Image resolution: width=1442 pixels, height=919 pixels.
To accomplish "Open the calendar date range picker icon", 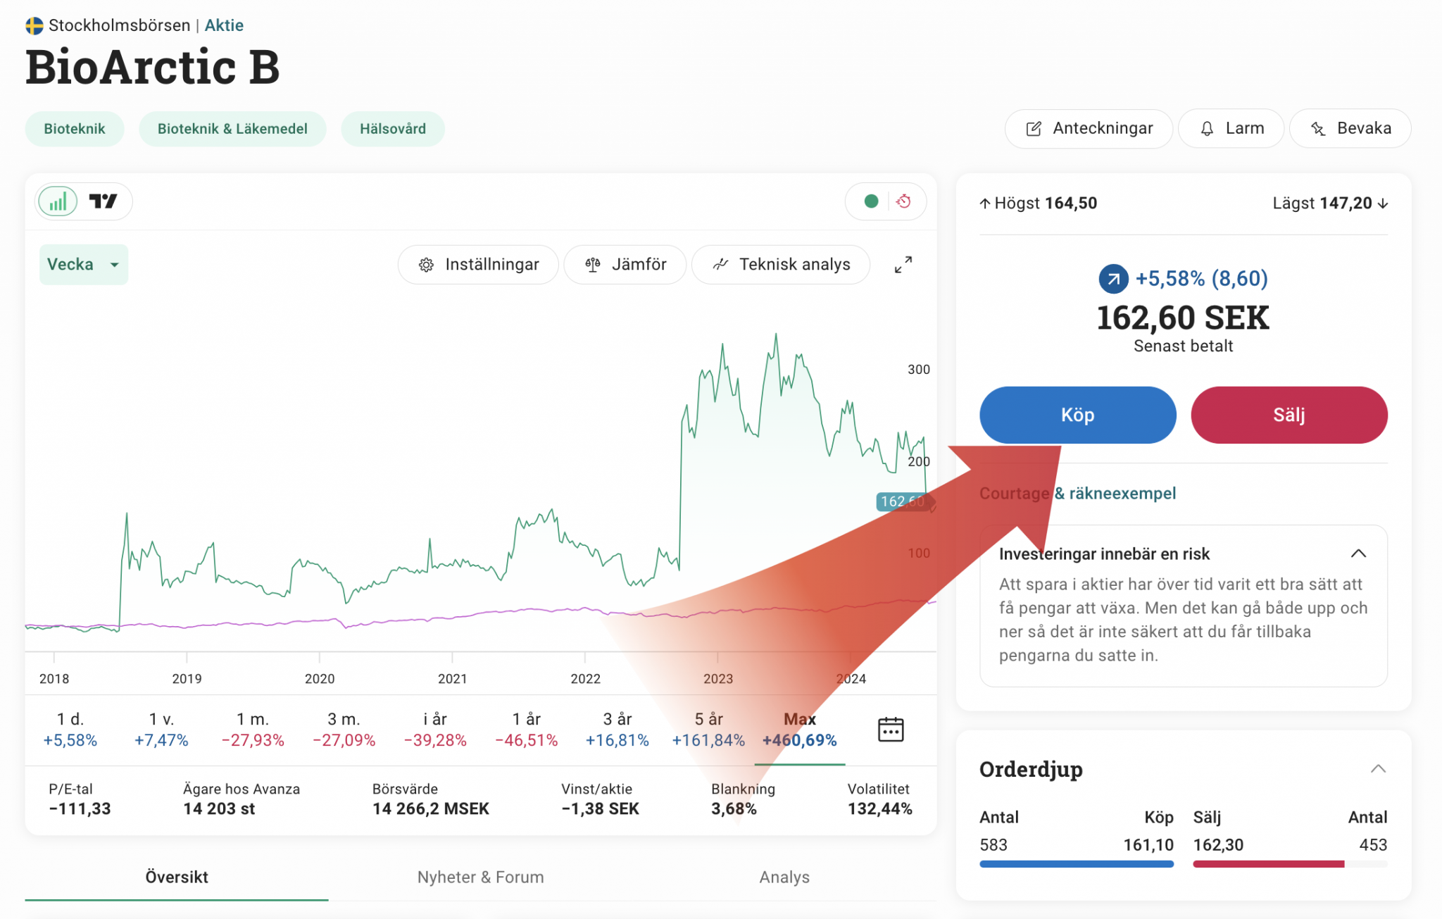I will [x=890, y=730].
